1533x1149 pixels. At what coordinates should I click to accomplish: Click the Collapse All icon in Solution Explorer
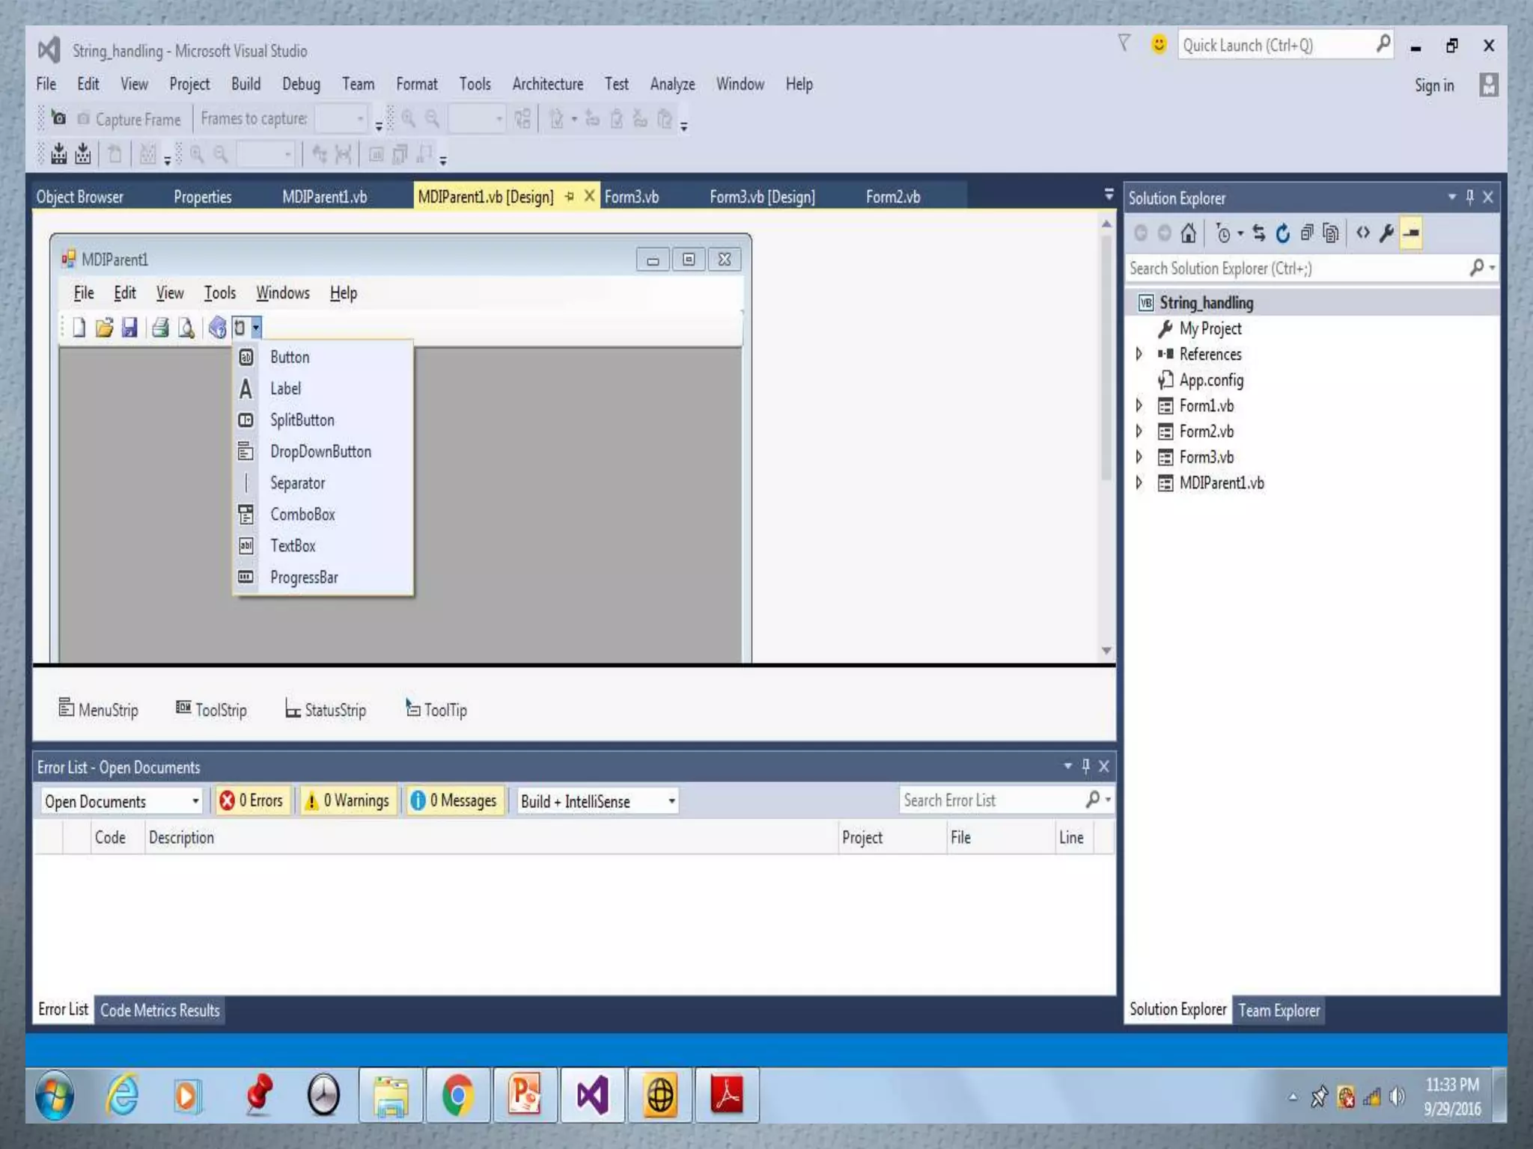tap(1307, 233)
